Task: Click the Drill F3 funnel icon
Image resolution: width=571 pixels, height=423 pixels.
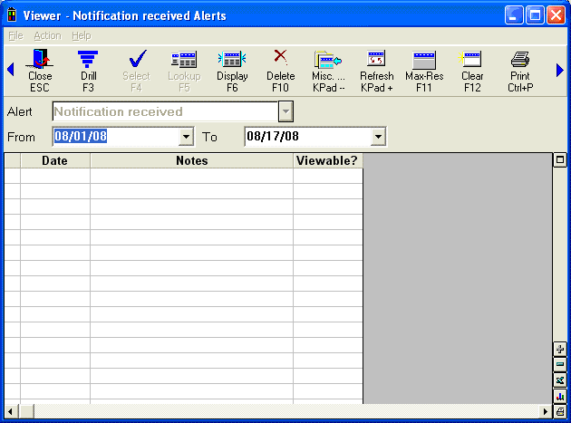Action: point(87,62)
